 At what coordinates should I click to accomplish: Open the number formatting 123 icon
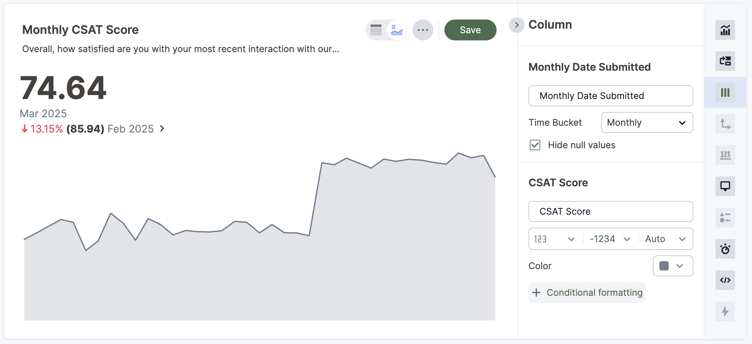click(x=725, y=155)
